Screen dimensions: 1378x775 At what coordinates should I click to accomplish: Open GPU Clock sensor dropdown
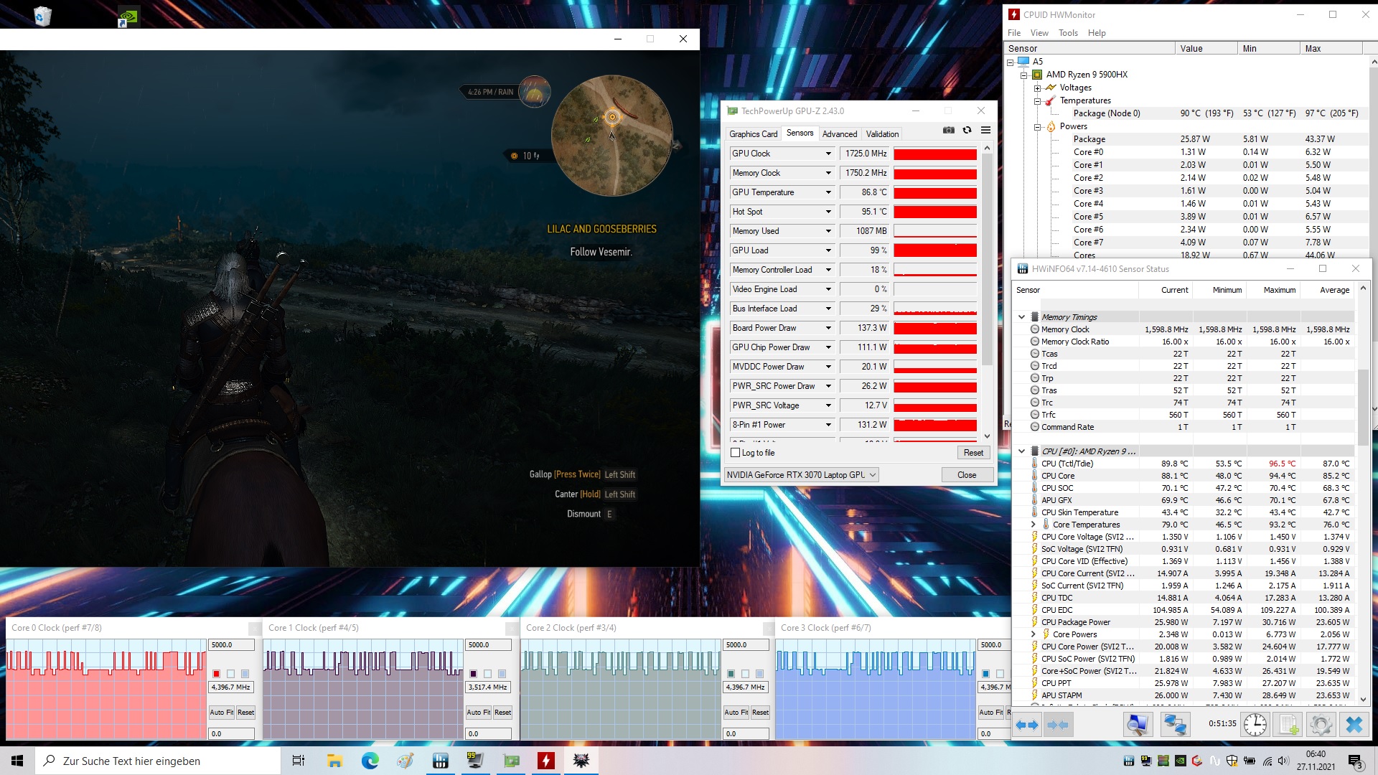coord(828,154)
